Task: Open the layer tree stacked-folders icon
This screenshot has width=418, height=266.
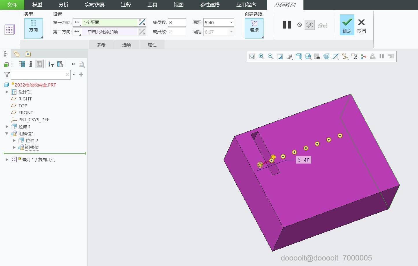Action: point(16,54)
